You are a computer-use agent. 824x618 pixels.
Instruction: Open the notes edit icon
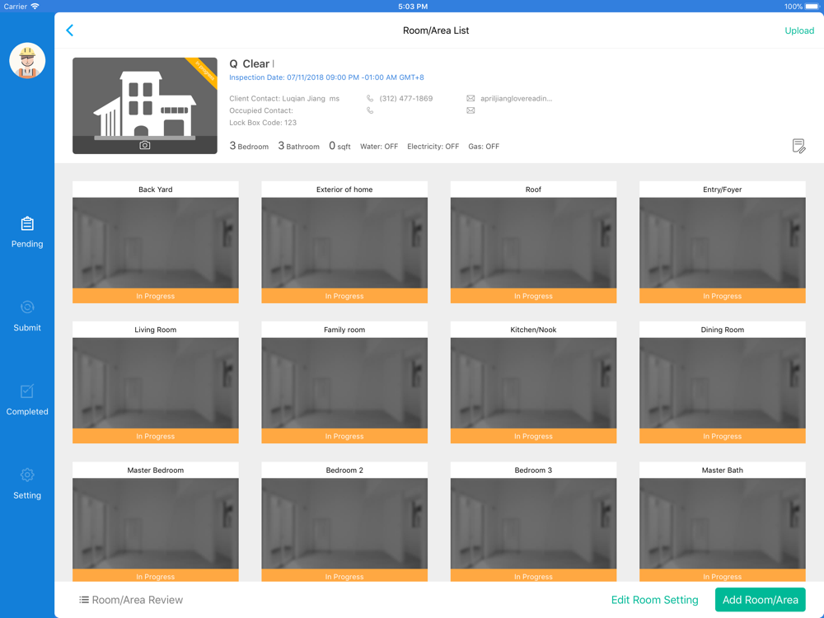coord(798,146)
